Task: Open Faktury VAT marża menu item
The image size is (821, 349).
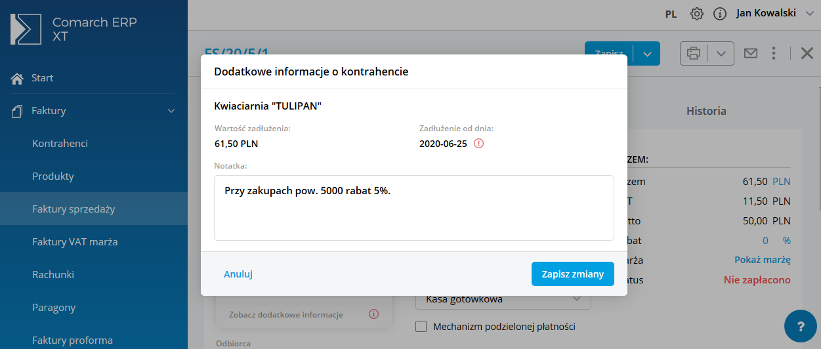Action: (x=75, y=242)
